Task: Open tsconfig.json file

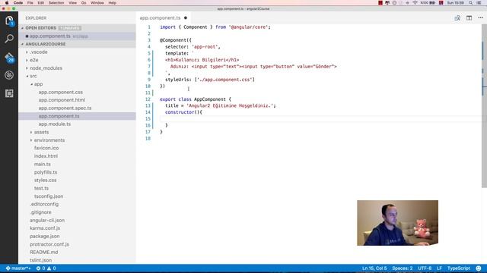Action: pyautogui.click(x=49, y=196)
